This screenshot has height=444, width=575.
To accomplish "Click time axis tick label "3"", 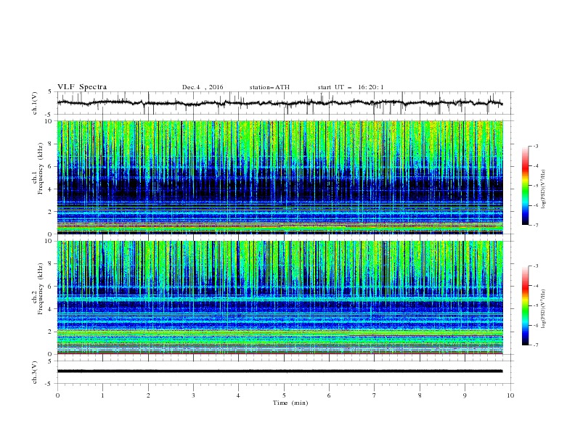I will coord(193,395).
